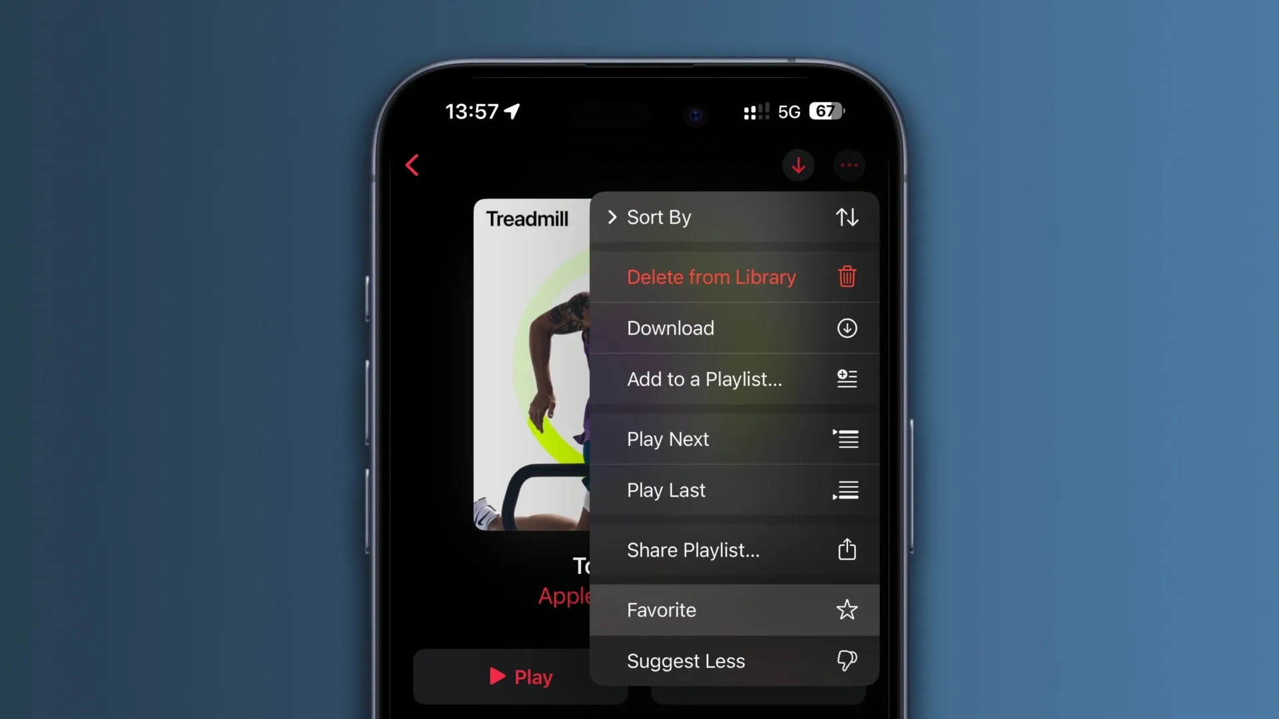Click the delete from library trash icon
The image size is (1279, 719).
846,276
